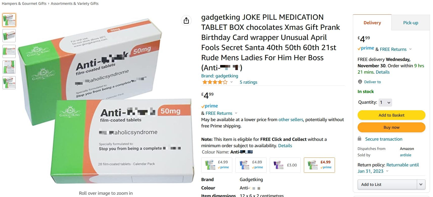The image size is (433, 197).
Task: Click the prime logo under the price
Action: pyautogui.click(x=210, y=106)
